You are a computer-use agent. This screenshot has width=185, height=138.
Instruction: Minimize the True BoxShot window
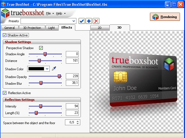(x=168, y=4)
